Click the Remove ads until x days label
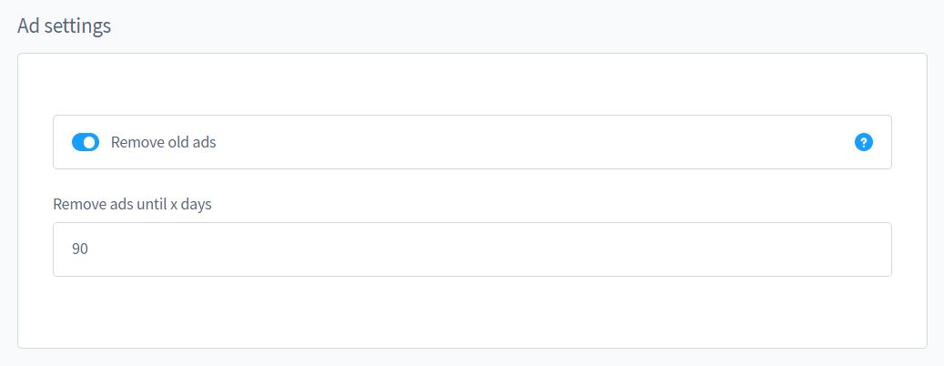Screen dimensions: 944x366 click(132, 204)
